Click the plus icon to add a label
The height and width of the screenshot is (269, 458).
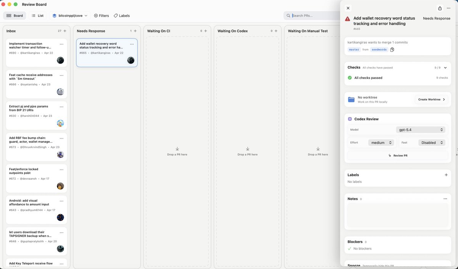[446, 174]
